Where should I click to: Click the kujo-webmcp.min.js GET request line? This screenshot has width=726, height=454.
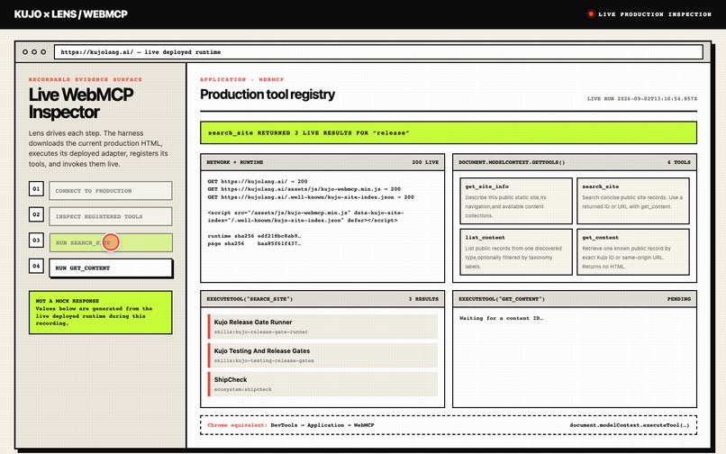point(304,189)
